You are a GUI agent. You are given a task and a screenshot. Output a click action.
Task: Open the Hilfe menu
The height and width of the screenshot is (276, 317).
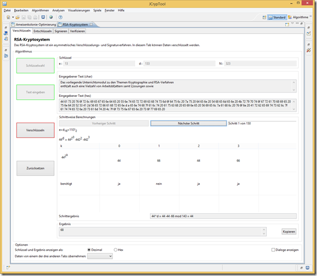pyautogui.click(x=121, y=10)
